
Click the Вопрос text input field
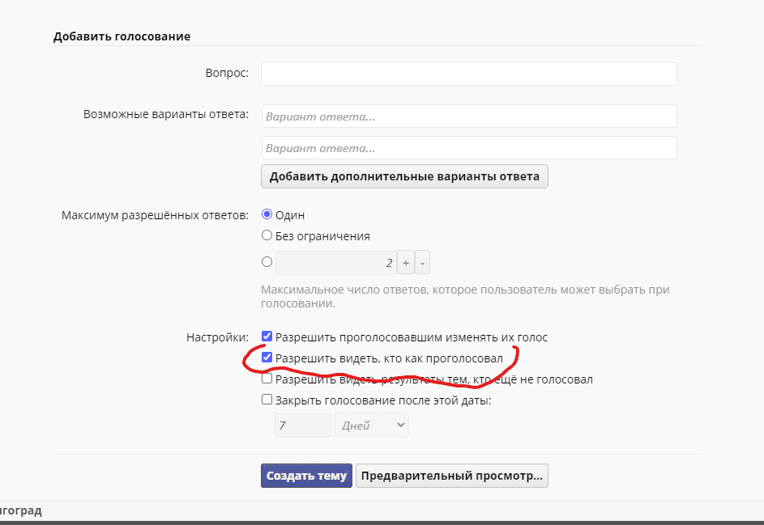coord(468,74)
